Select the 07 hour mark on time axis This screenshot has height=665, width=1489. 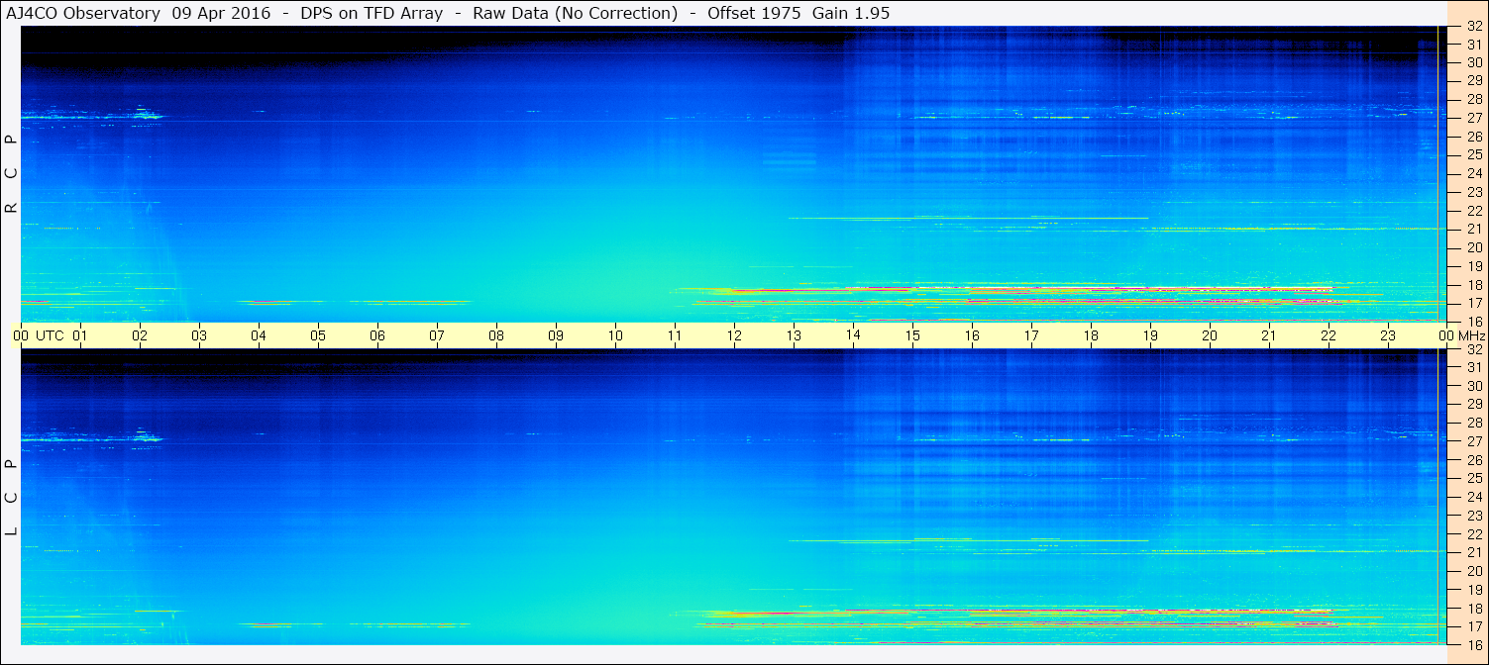(437, 335)
